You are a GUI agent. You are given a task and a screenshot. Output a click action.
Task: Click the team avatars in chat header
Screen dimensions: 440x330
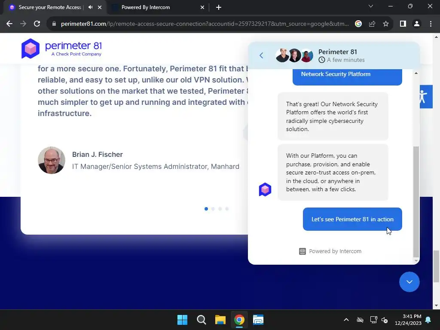(294, 55)
